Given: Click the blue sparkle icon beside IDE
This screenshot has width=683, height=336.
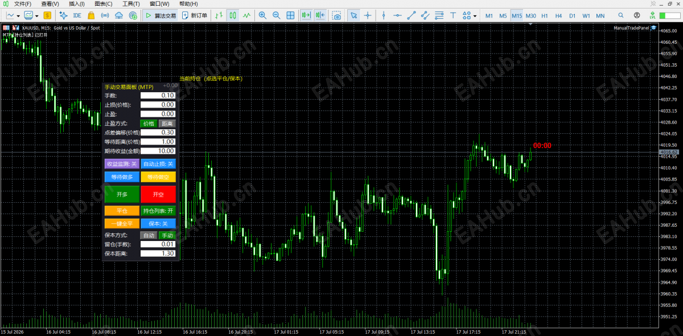Looking at the screenshot, I should [x=63, y=15].
